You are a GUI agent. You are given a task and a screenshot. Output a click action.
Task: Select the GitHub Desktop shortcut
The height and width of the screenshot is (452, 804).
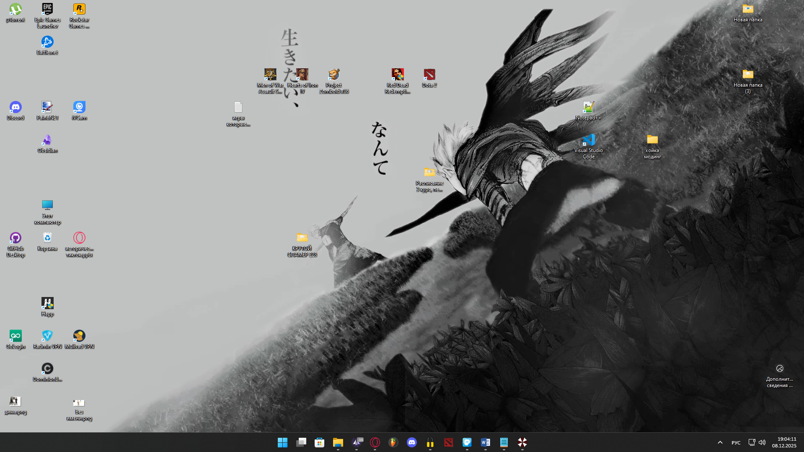[x=16, y=245]
